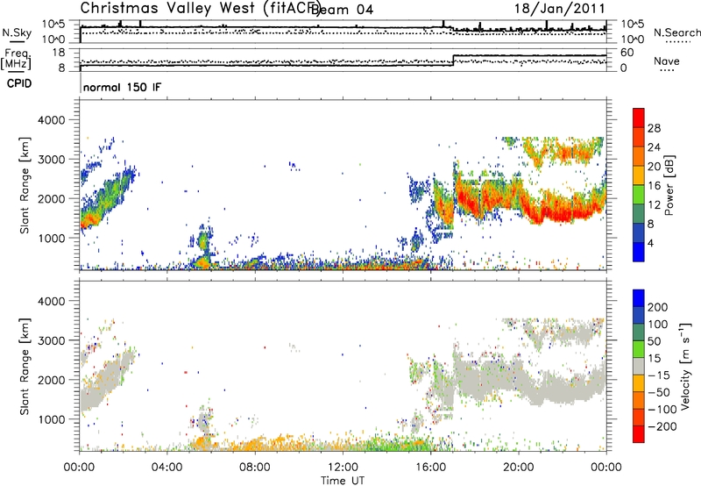
Task: Click '1000' on the Velocity panel range axis
Action: pyautogui.click(x=51, y=419)
